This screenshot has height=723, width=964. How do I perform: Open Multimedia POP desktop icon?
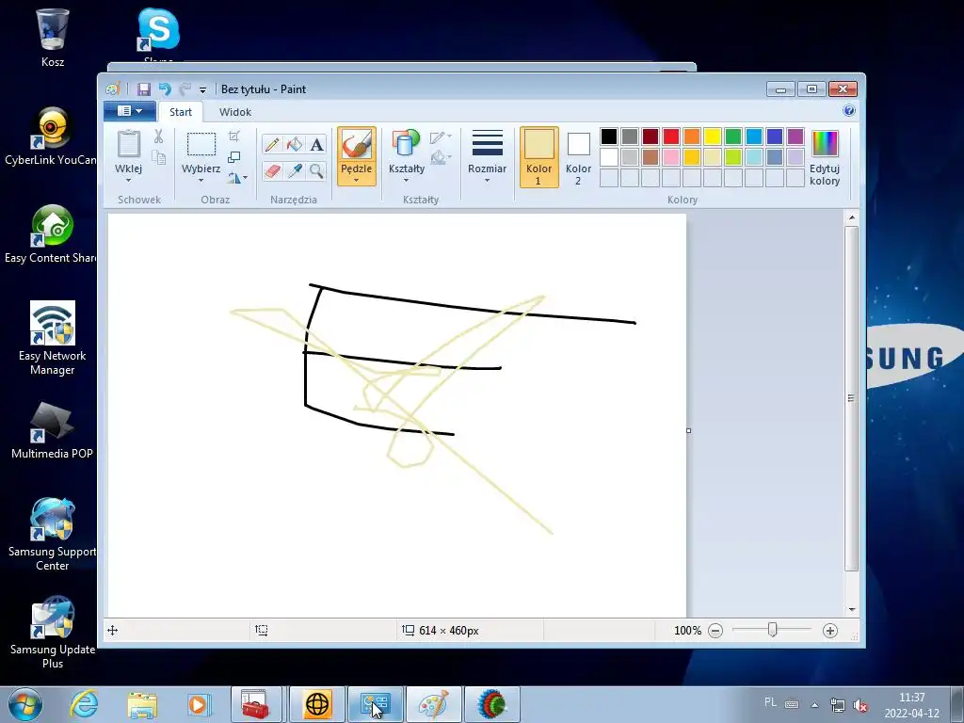point(53,430)
